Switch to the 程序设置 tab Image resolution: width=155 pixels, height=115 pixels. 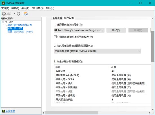(x=69, y=18)
